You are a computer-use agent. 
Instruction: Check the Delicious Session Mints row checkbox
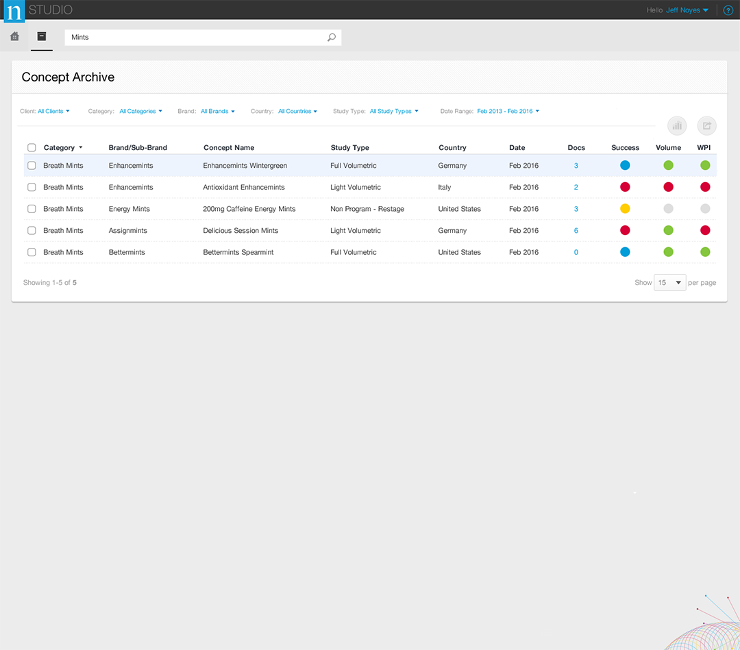32,231
